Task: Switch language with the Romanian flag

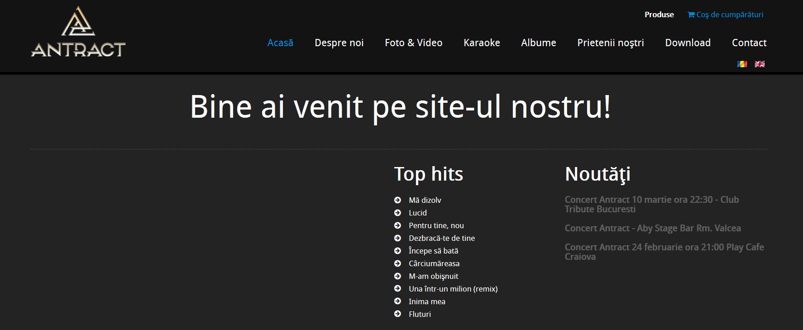Action: coord(742,64)
